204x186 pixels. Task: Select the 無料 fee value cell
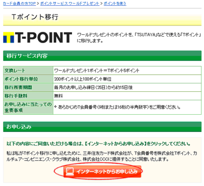(x=127, y=96)
